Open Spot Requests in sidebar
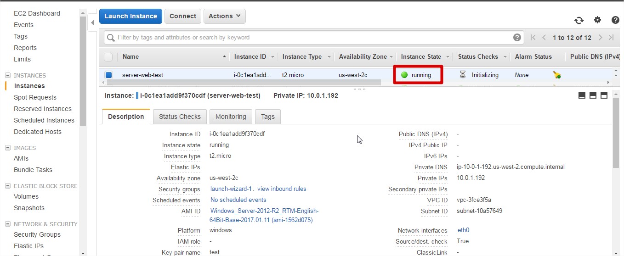 click(x=35, y=97)
